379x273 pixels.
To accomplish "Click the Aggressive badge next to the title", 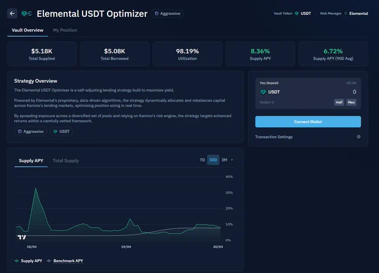I will pos(167,13).
